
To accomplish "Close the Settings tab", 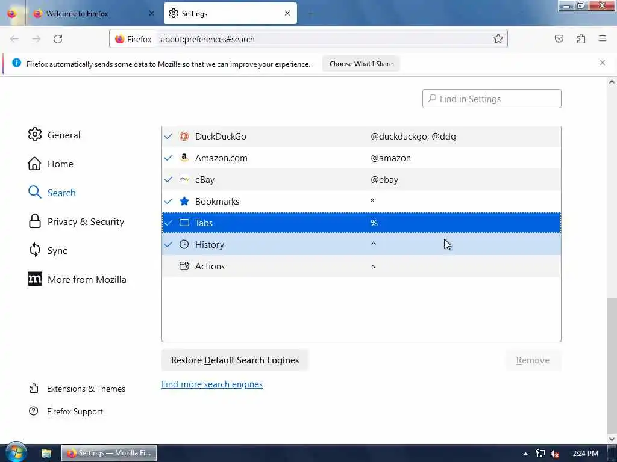I will pyautogui.click(x=287, y=13).
